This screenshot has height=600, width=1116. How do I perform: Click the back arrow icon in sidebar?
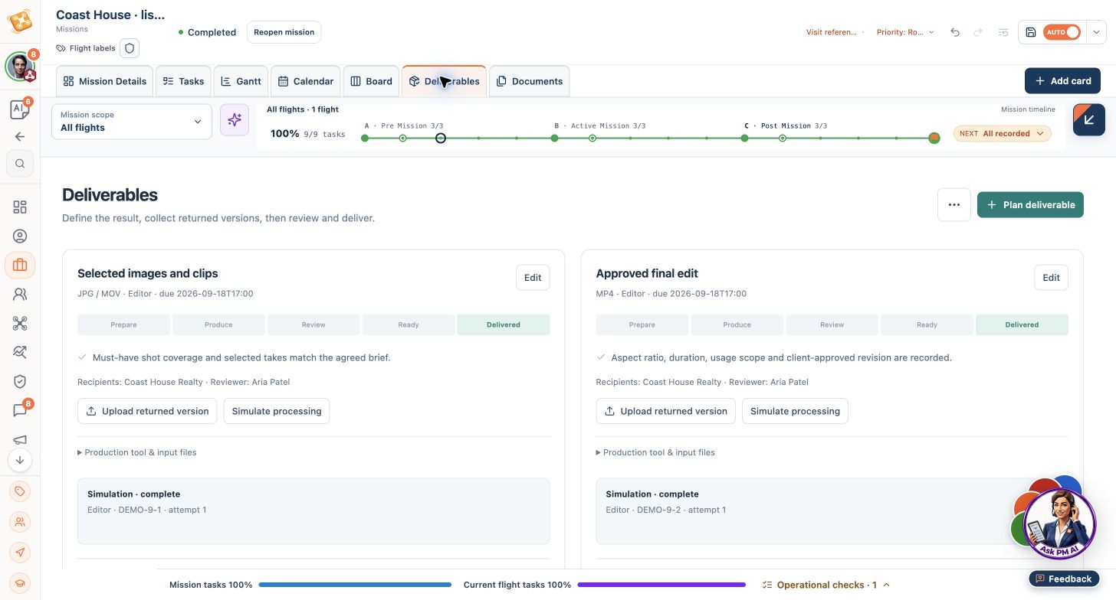coord(20,137)
